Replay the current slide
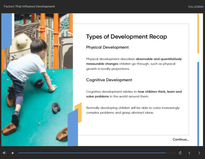Viewport: 205px width, 159px height. pyautogui.click(x=180, y=153)
